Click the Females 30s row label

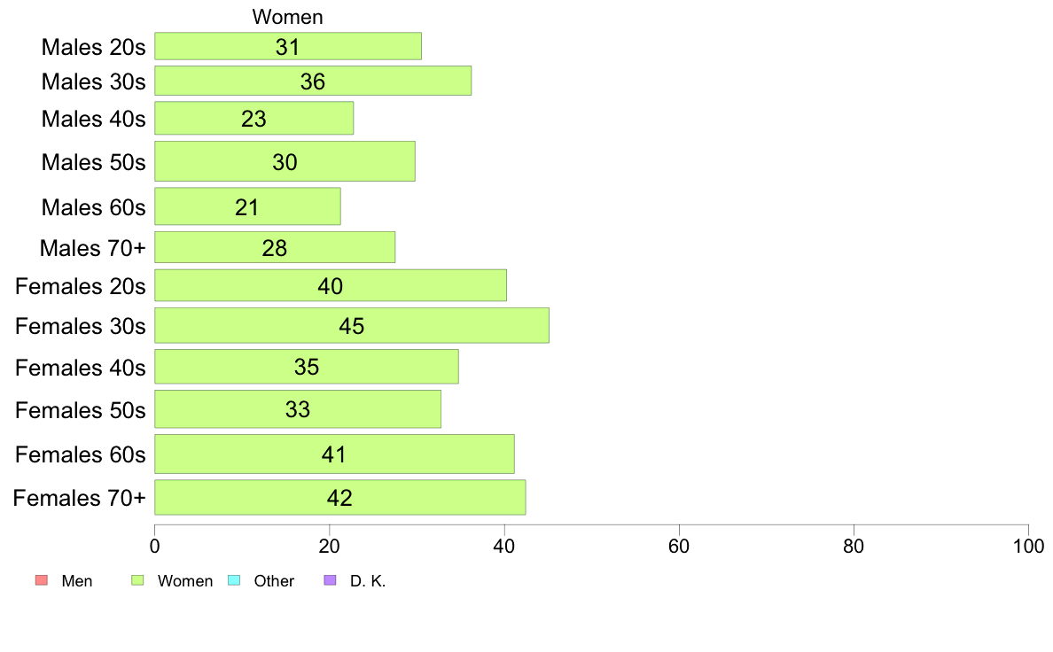coord(81,326)
